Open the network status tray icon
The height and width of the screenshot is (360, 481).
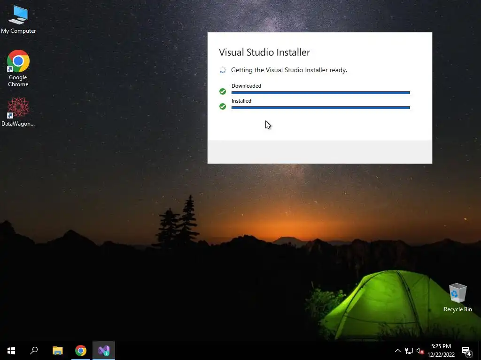409,351
